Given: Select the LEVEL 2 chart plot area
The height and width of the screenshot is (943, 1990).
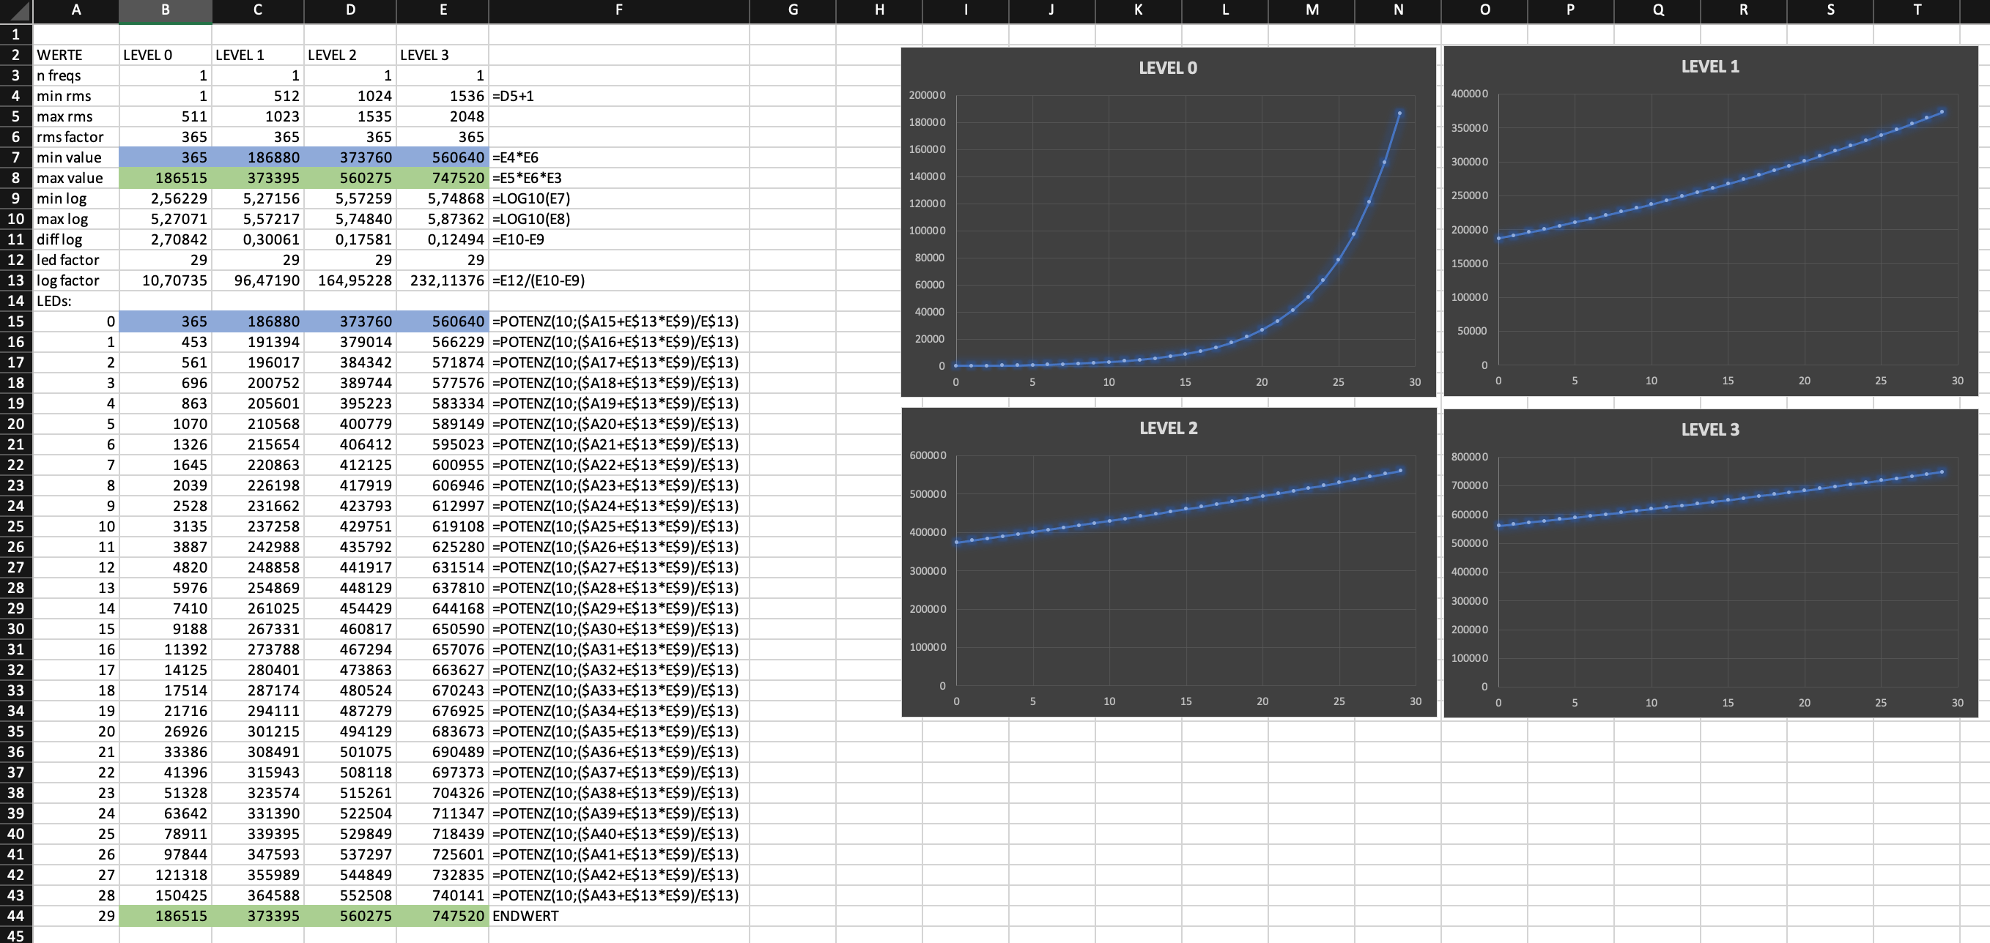Looking at the screenshot, I should (x=1186, y=571).
